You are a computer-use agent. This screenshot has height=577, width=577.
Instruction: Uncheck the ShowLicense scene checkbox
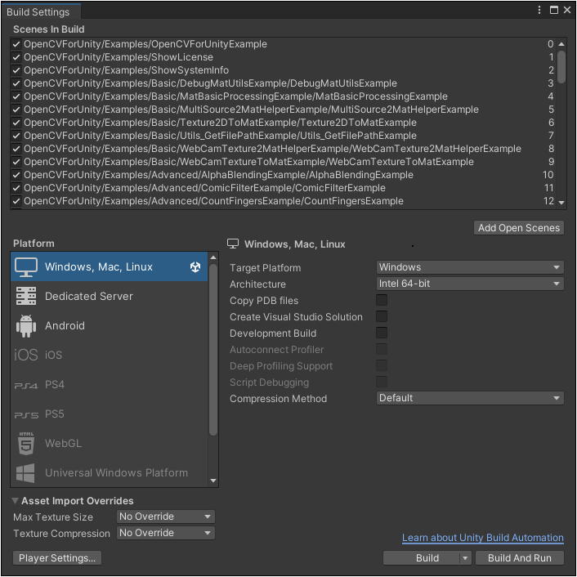point(16,57)
